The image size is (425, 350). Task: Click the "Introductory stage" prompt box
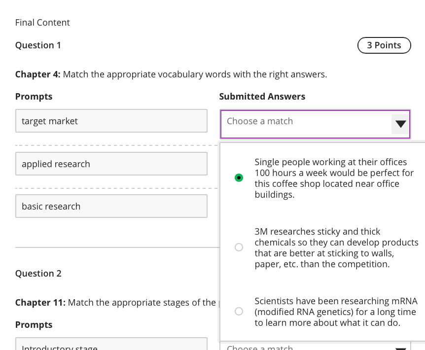click(111, 347)
